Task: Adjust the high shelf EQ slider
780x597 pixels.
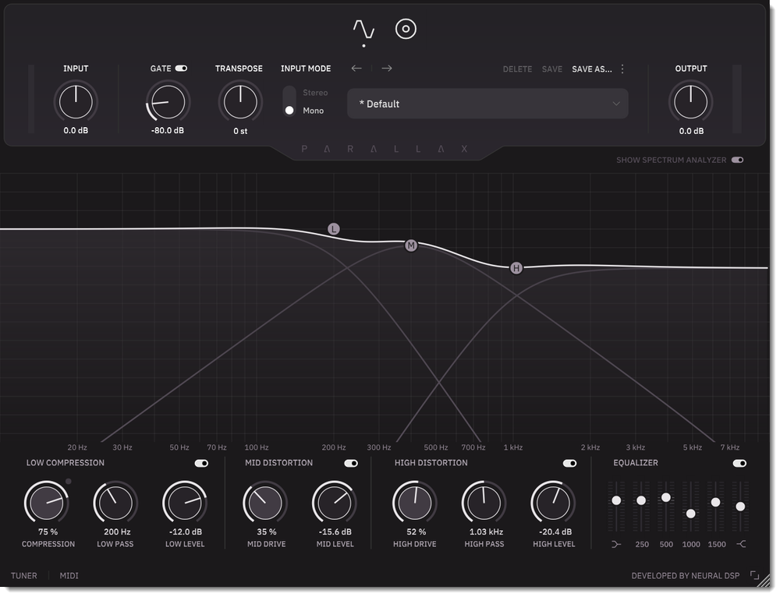Action: tap(740, 507)
